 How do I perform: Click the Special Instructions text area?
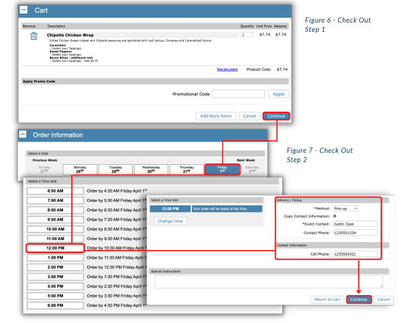(x=269, y=282)
